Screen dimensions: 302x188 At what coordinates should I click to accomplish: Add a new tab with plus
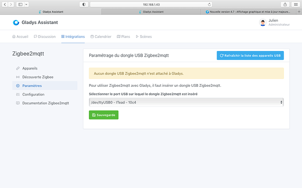click(x=299, y=12)
